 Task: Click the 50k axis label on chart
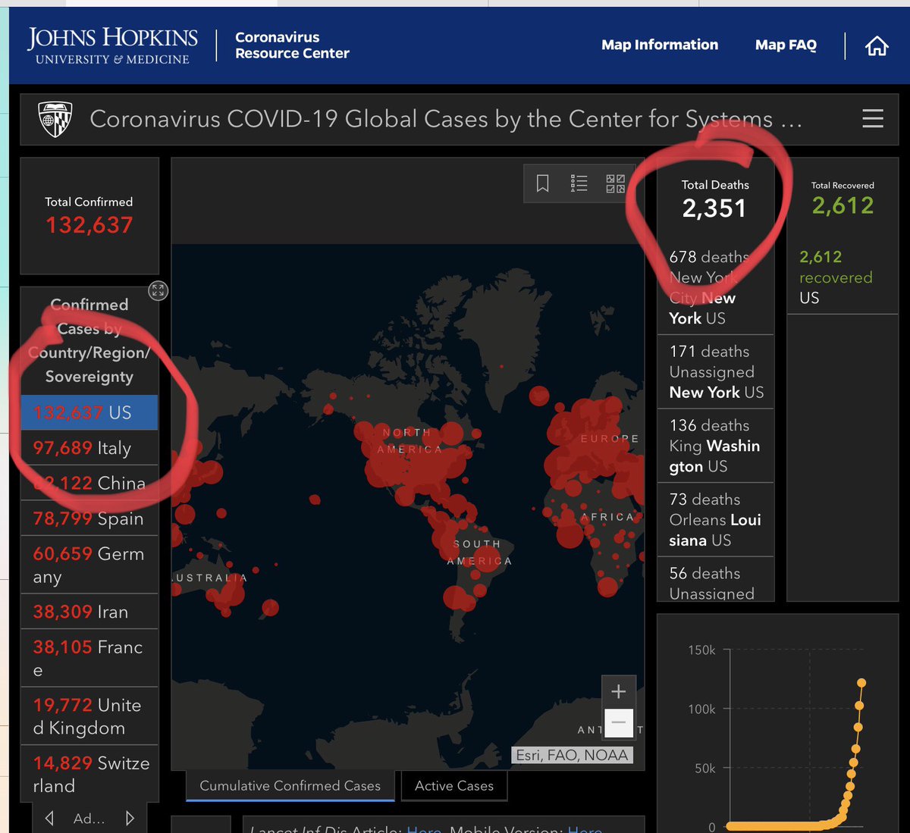tap(705, 769)
